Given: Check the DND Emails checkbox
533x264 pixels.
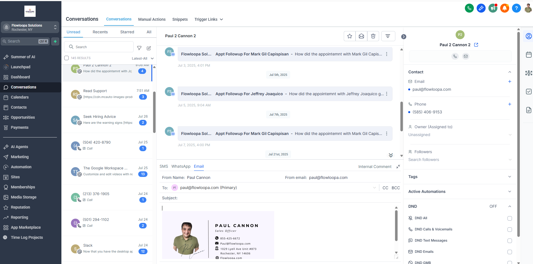Looking at the screenshot, I should (509, 252).
